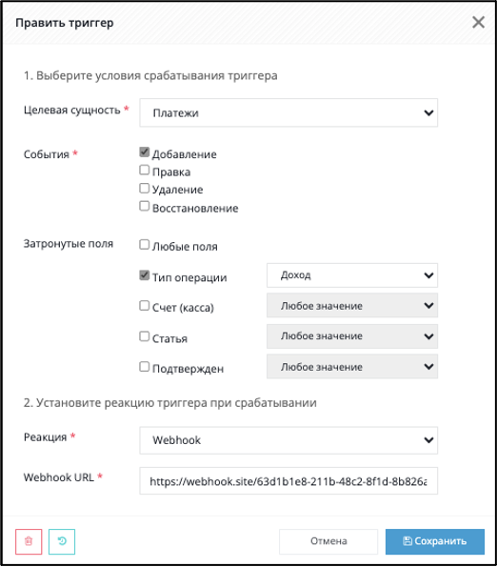Tick the Удаление event checkbox
497x567 pixels.
pos(144,188)
